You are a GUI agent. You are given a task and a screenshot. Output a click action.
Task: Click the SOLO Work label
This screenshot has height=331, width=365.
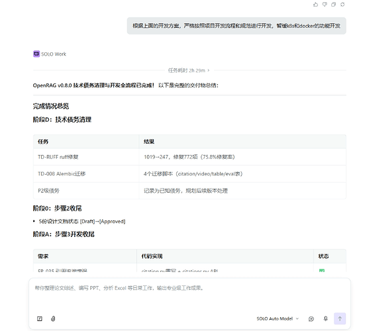click(54, 54)
